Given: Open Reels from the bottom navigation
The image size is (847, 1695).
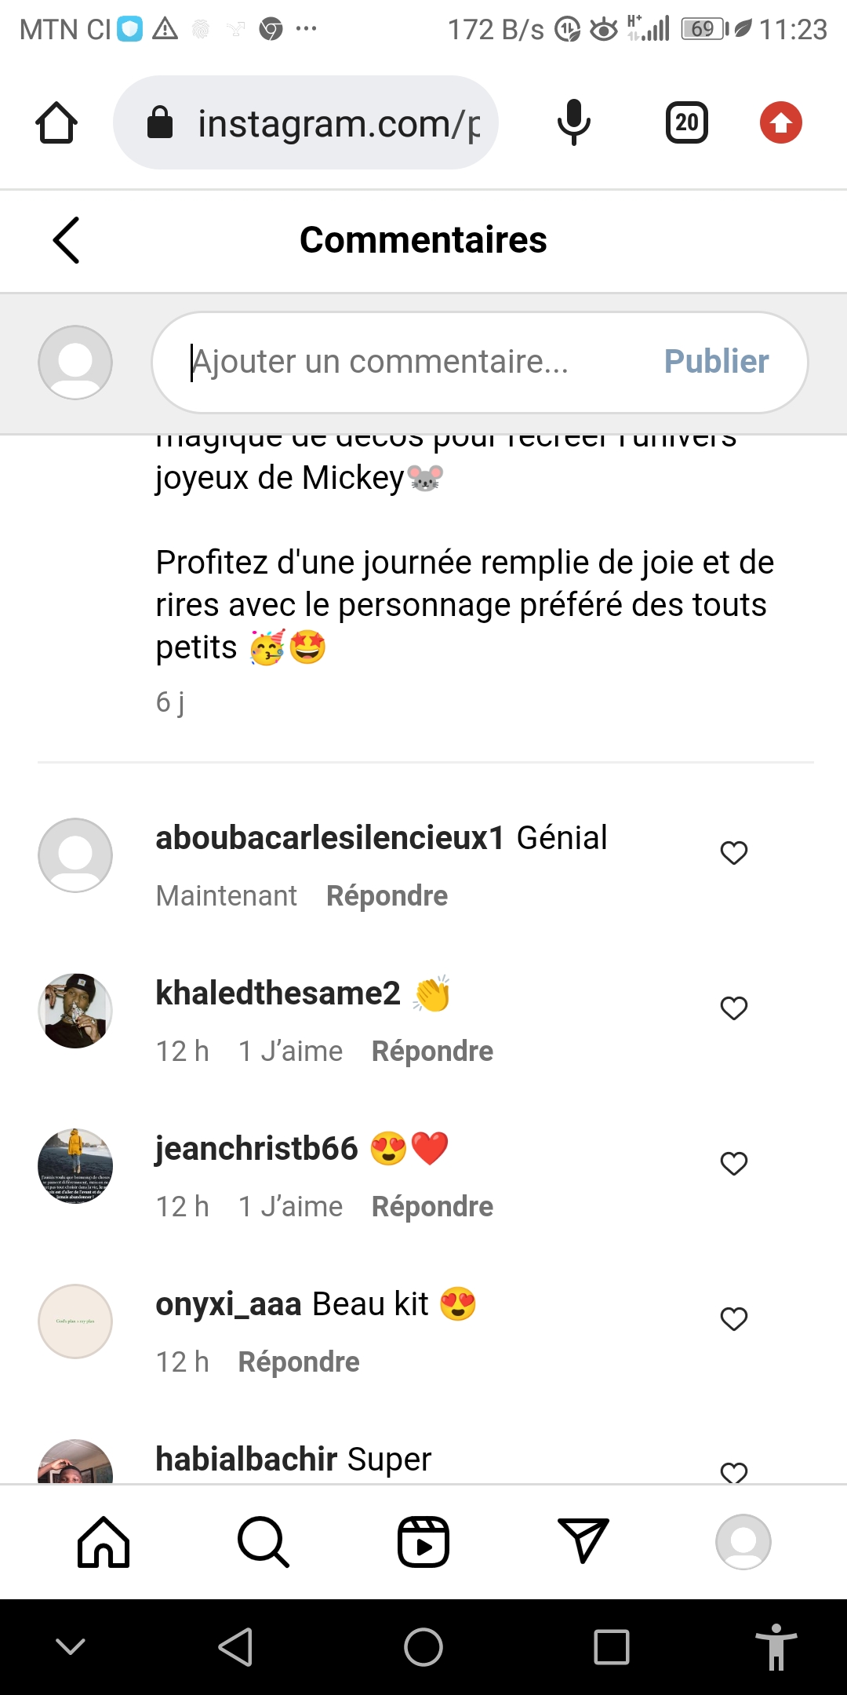Looking at the screenshot, I should [423, 1542].
